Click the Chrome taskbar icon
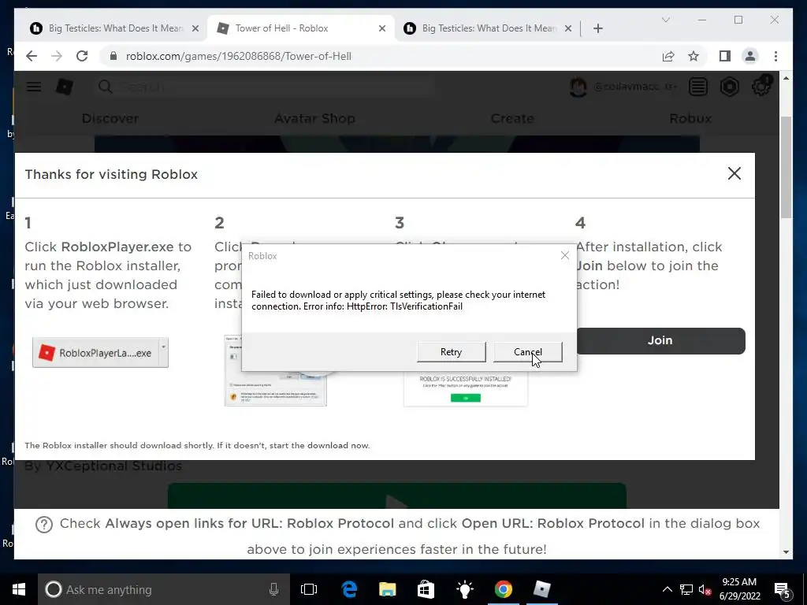Viewport: 807px width, 605px height. coord(504,589)
